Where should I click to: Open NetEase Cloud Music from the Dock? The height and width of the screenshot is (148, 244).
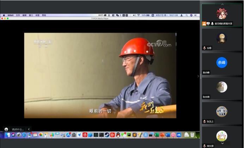[85, 135]
